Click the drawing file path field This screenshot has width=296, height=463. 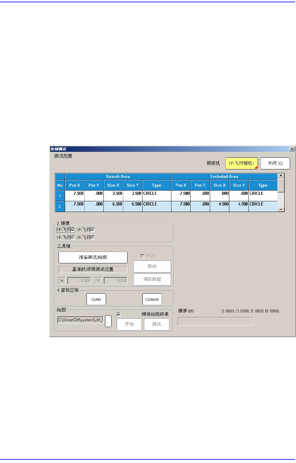[x=81, y=320]
